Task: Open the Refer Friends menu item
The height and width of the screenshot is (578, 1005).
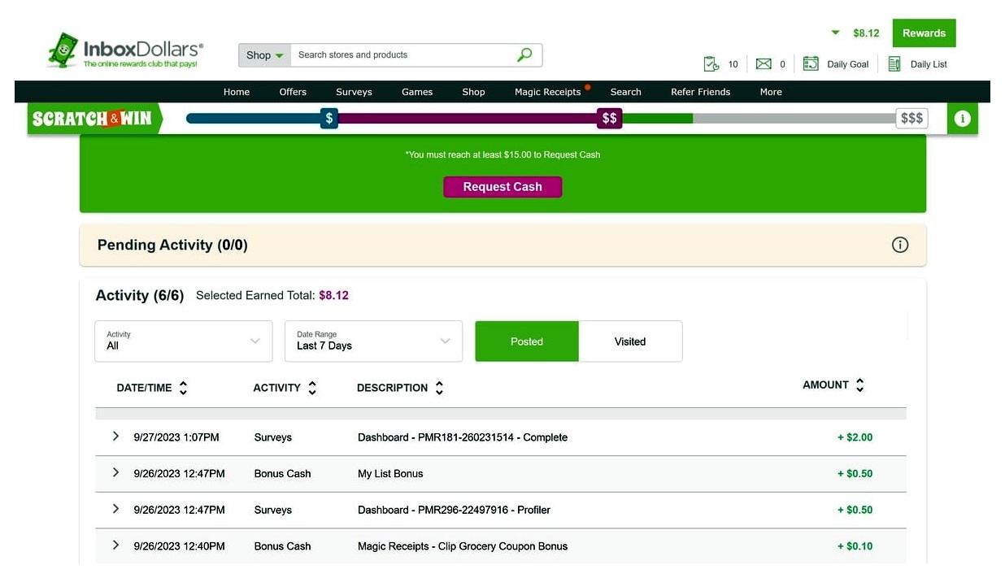Action: pos(700,92)
